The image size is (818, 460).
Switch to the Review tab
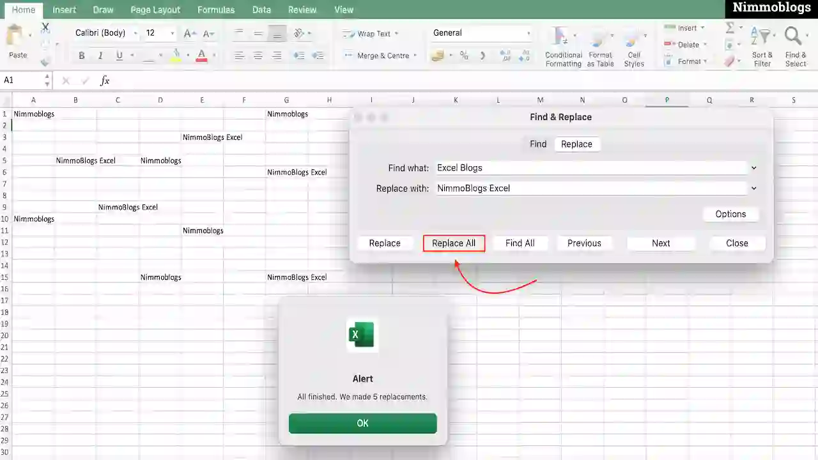[x=302, y=10]
